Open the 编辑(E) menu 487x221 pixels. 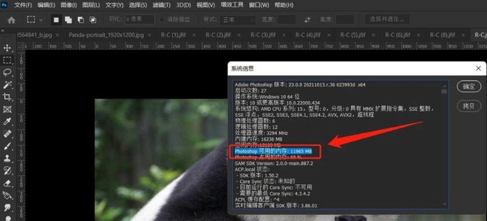point(46,5)
